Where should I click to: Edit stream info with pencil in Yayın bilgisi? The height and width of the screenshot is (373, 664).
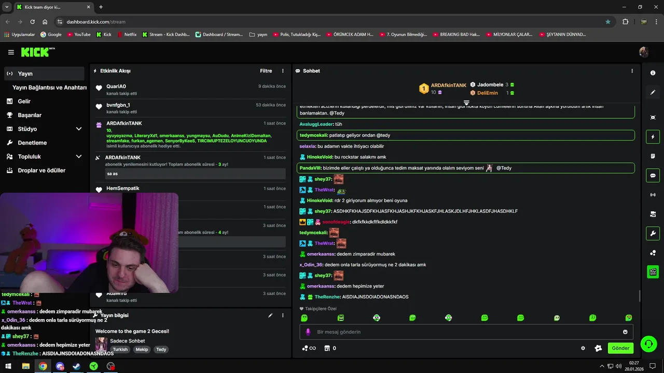[x=270, y=315]
